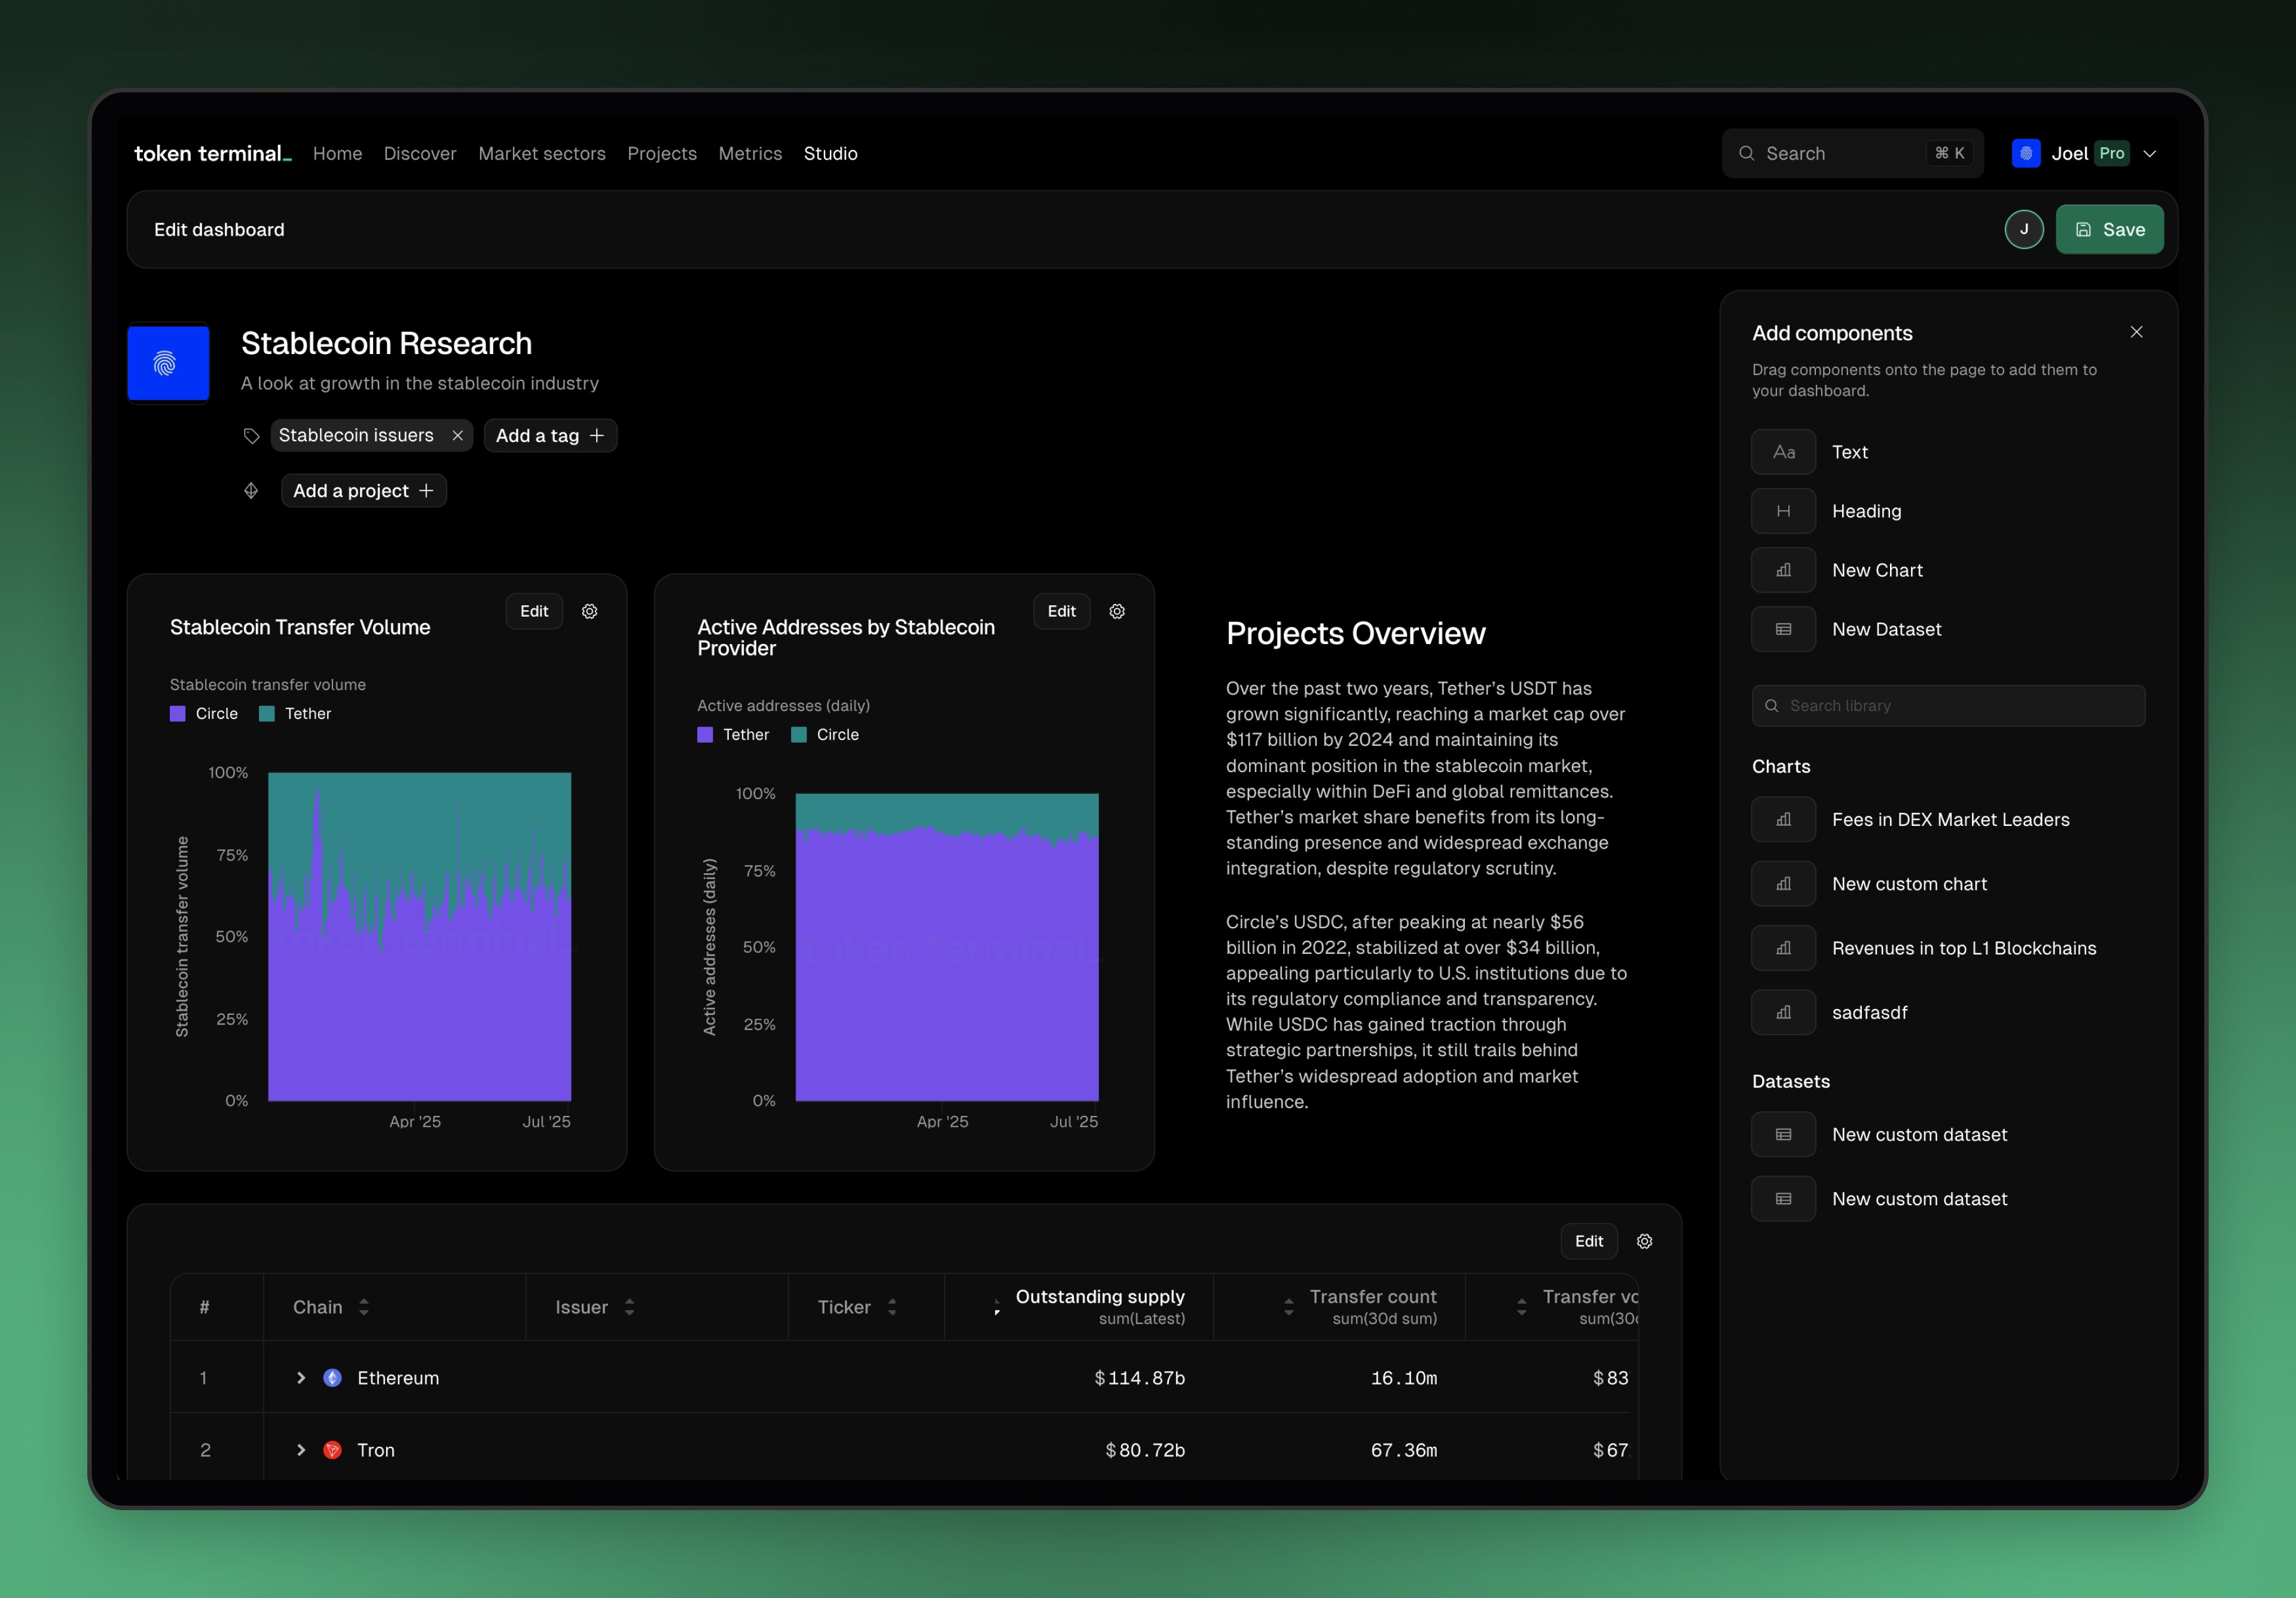Click the project diamond icon beside Add a project

pos(251,490)
